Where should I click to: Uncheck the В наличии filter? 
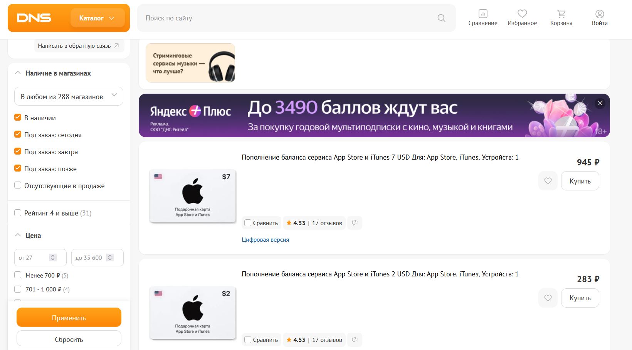tap(17, 118)
